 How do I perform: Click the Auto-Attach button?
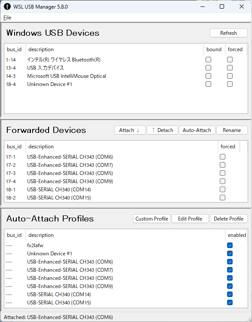pyautogui.click(x=197, y=130)
